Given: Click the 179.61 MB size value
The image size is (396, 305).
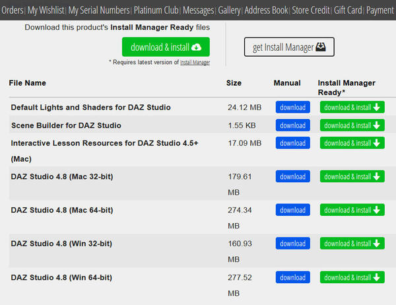Looking at the screenshot, I should click(x=240, y=184).
